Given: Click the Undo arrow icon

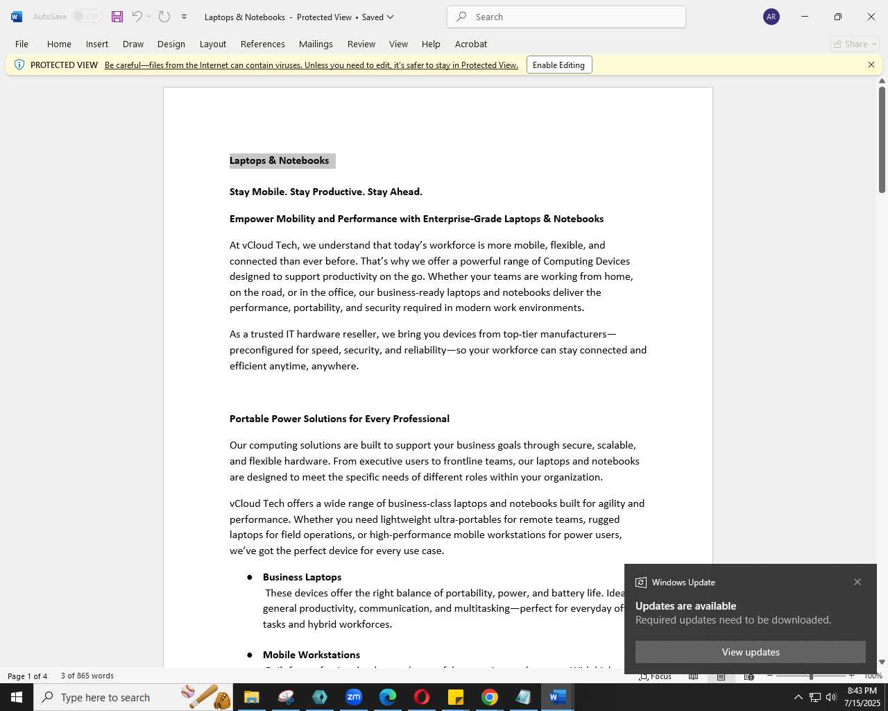Looking at the screenshot, I should click(x=137, y=17).
